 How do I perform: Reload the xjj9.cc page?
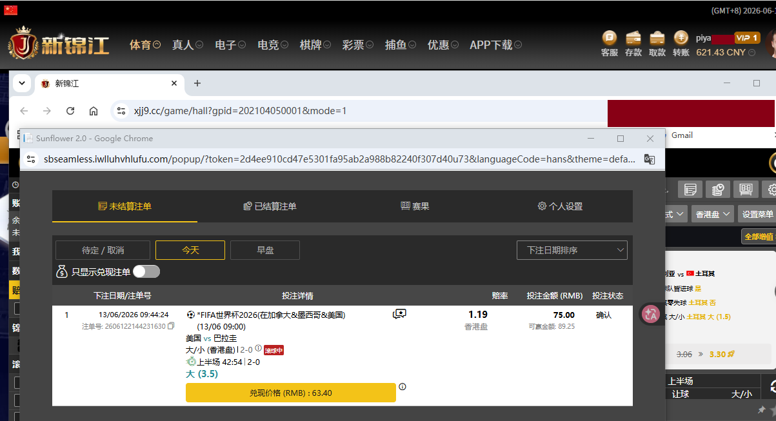pyautogui.click(x=70, y=111)
